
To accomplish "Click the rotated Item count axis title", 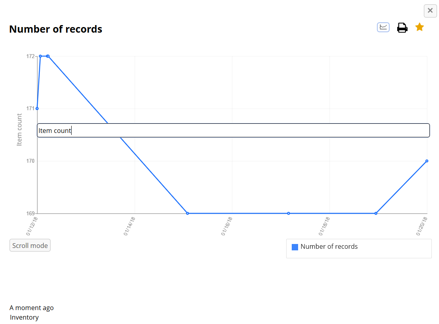I will point(20,130).
